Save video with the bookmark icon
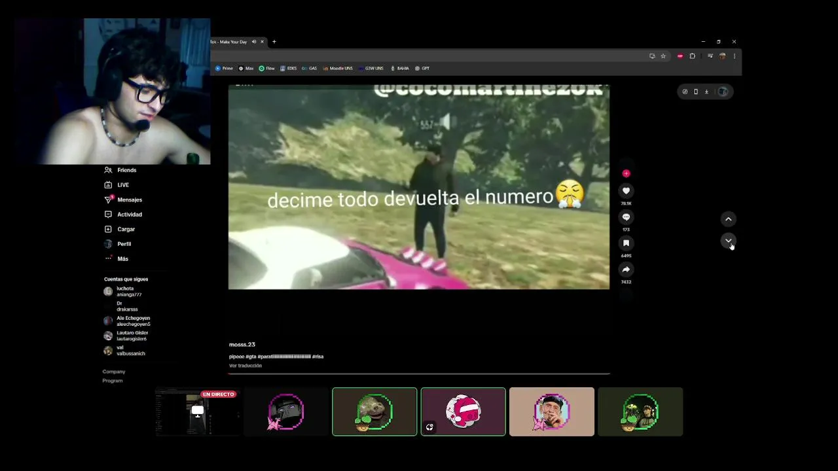838x471 pixels. coord(626,243)
